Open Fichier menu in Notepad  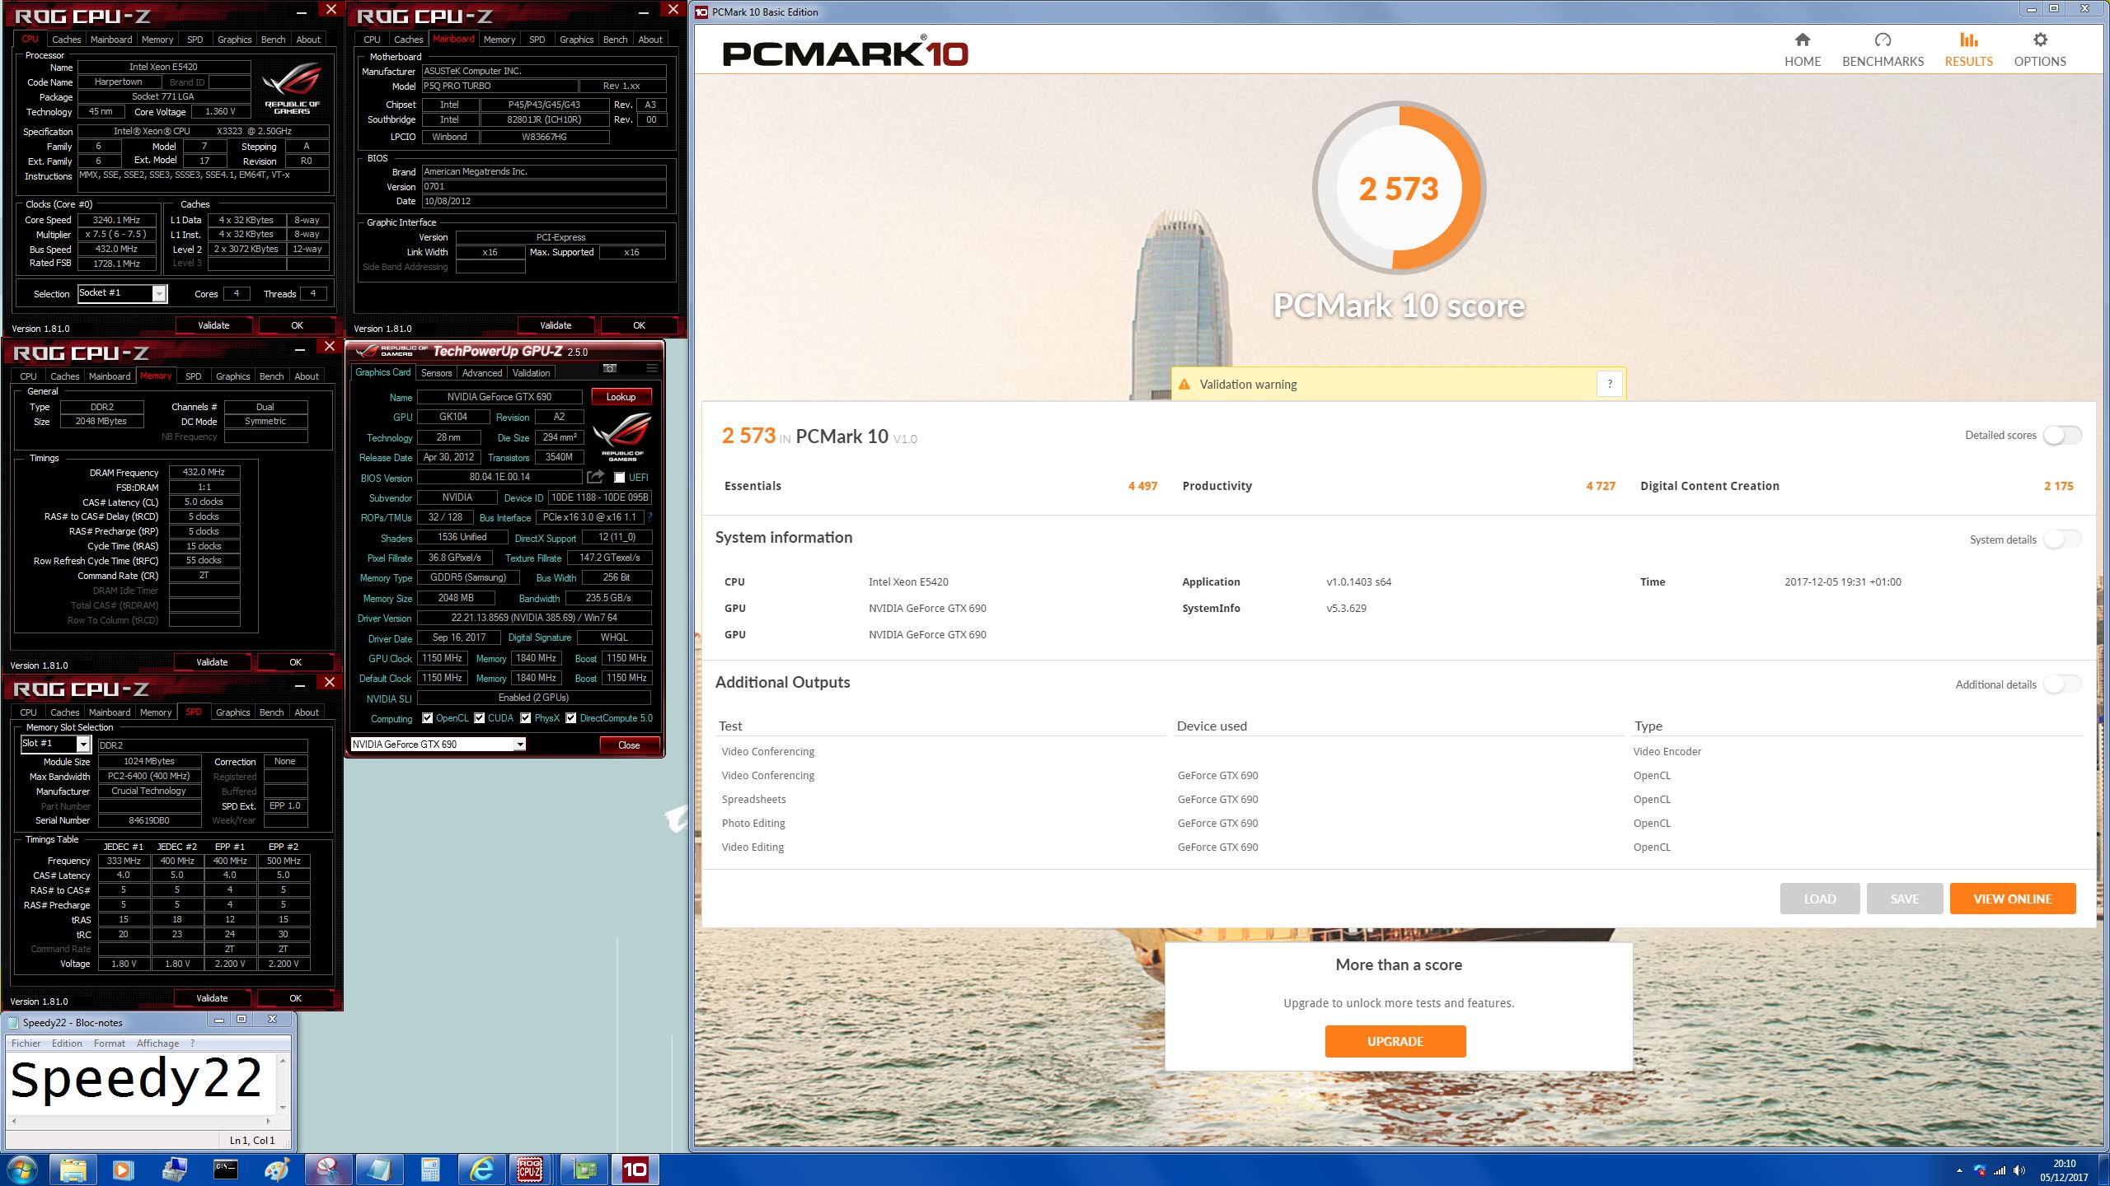pos(26,1043)
